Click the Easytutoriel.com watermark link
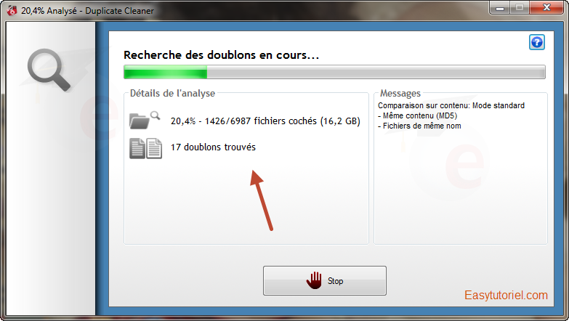This screenshot has height=321, width=569. 506,296
